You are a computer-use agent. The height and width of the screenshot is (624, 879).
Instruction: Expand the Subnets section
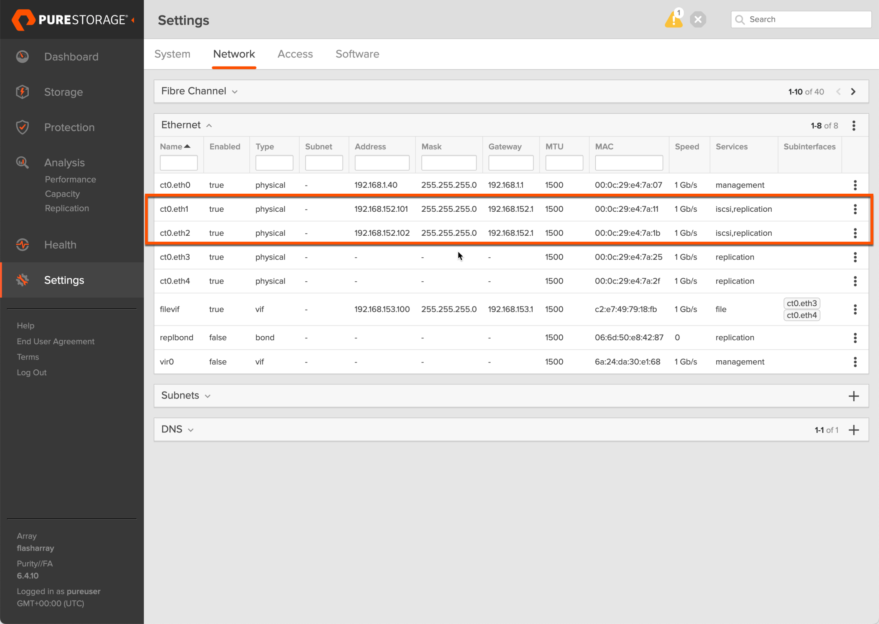click(208, 396)
